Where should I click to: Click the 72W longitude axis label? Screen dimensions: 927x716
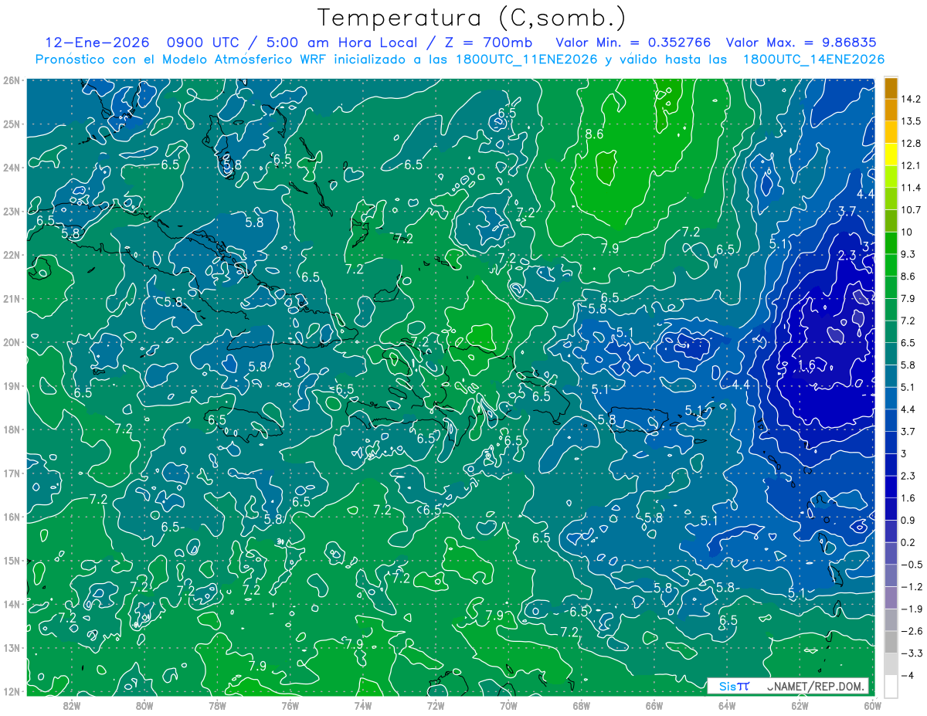(x=436, y=705)
